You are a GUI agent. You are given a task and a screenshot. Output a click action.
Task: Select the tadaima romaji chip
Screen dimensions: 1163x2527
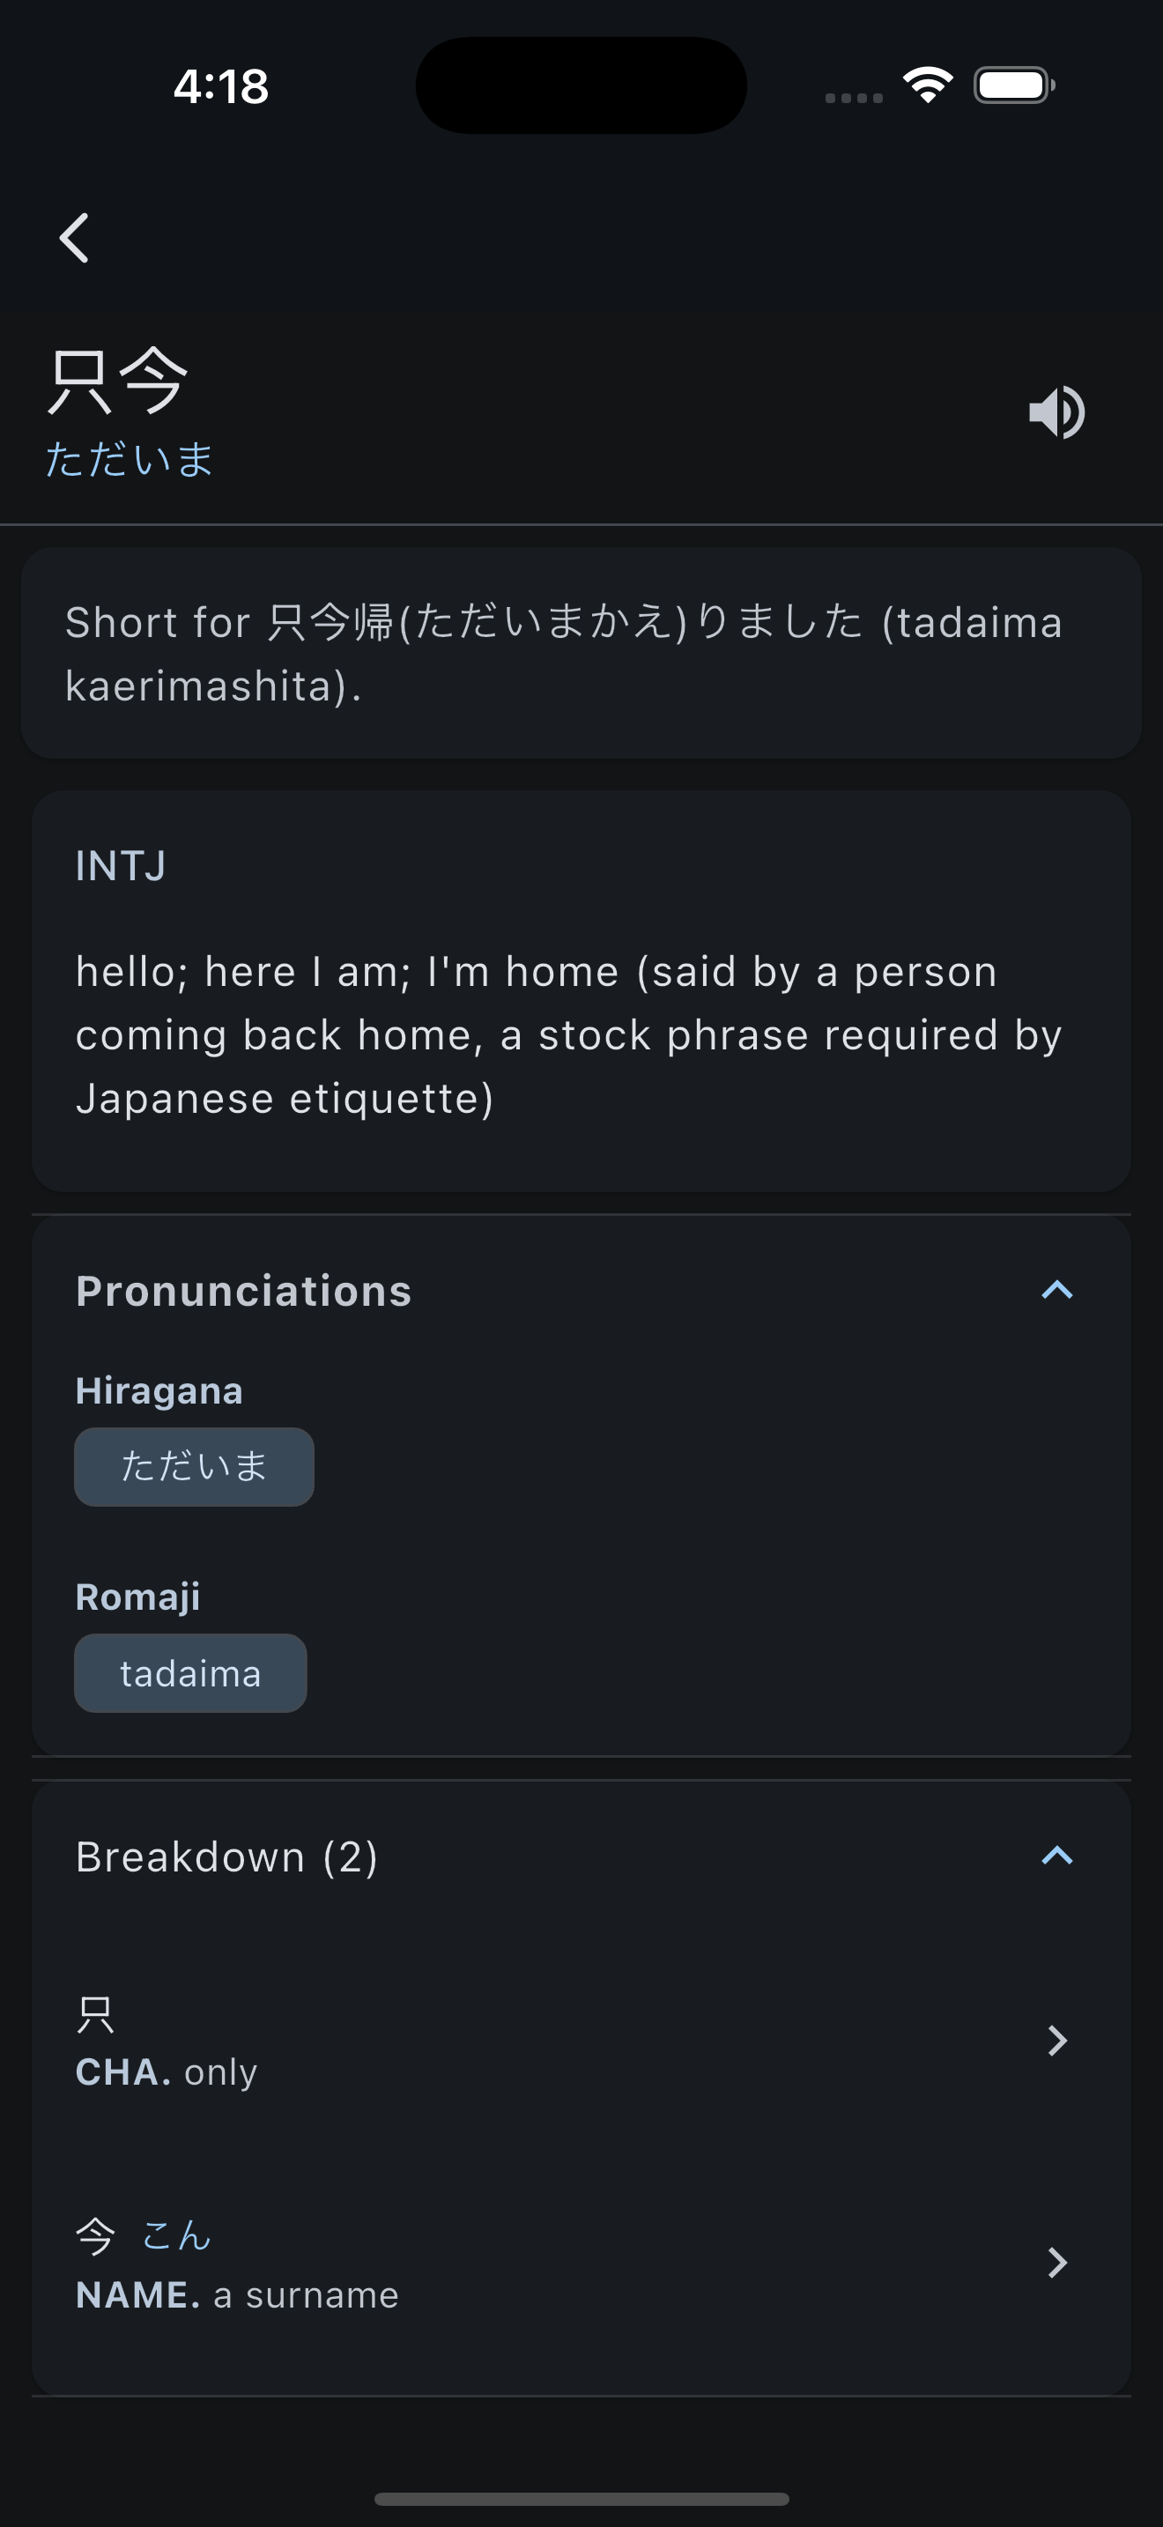[190, 1672]
